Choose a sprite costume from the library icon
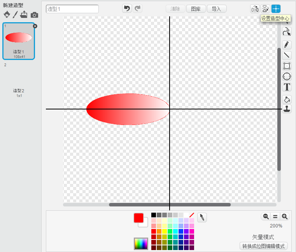296x252 pixels. click(x=7, y=14)
